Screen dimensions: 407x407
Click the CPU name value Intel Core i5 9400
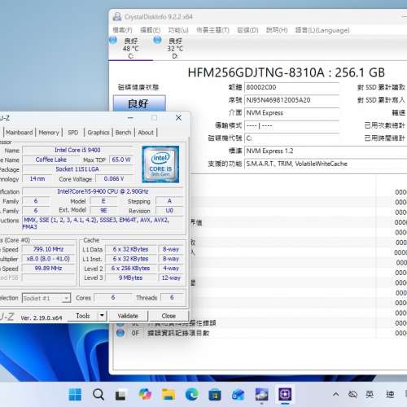pos(77,150)
